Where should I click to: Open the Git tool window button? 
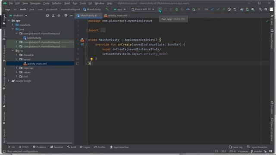[11, 147]
